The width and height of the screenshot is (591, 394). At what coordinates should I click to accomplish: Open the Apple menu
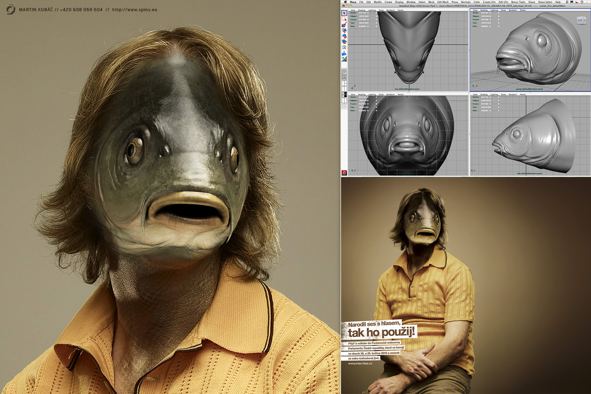pos(345,2)
